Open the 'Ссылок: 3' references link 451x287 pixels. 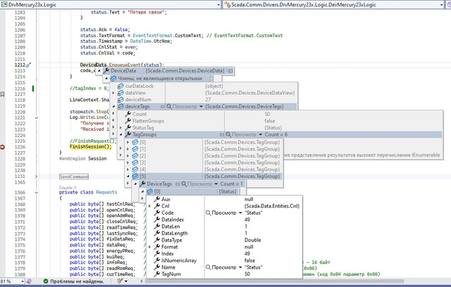tap(68, 187)
